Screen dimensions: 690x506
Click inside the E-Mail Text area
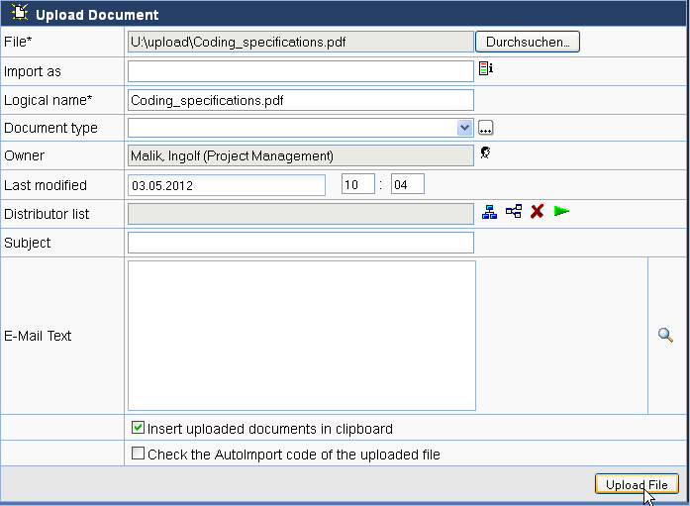(x=301, y=336)
